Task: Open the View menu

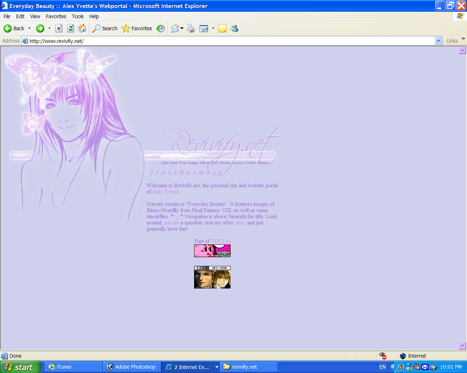Action: coord(35,16)
